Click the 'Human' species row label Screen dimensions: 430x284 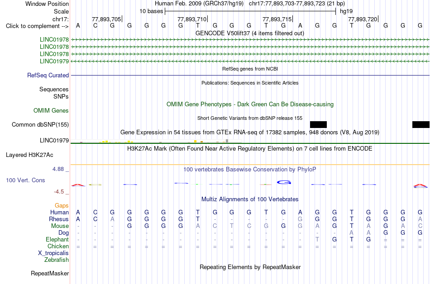pos(59,213)
